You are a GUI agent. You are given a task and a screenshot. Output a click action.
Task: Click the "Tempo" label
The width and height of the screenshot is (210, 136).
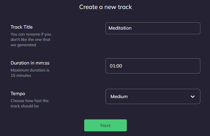click(17, 93)
